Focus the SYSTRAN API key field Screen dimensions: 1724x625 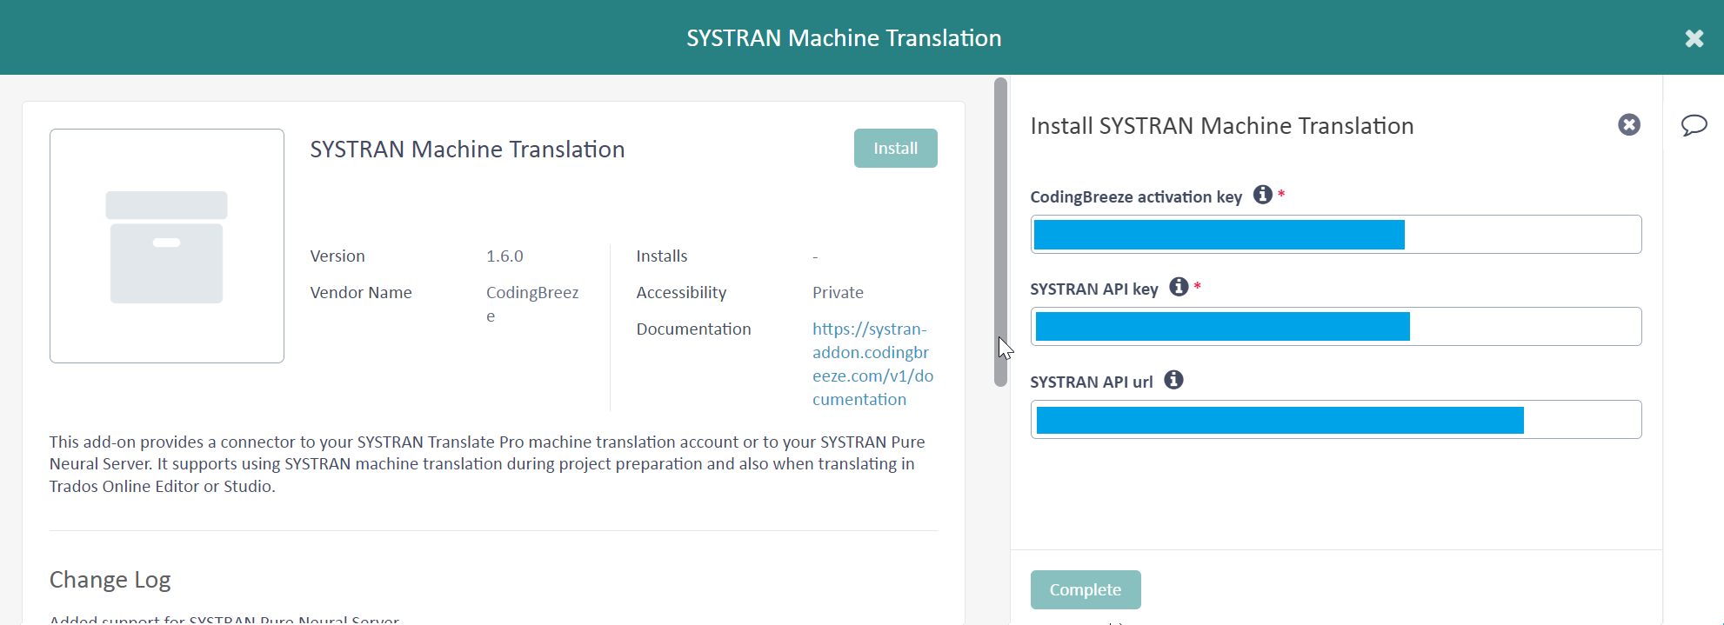click(x=1336, y=327)
